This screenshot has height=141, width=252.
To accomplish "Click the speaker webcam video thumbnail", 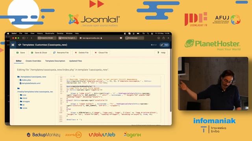I will click(213, 83).
